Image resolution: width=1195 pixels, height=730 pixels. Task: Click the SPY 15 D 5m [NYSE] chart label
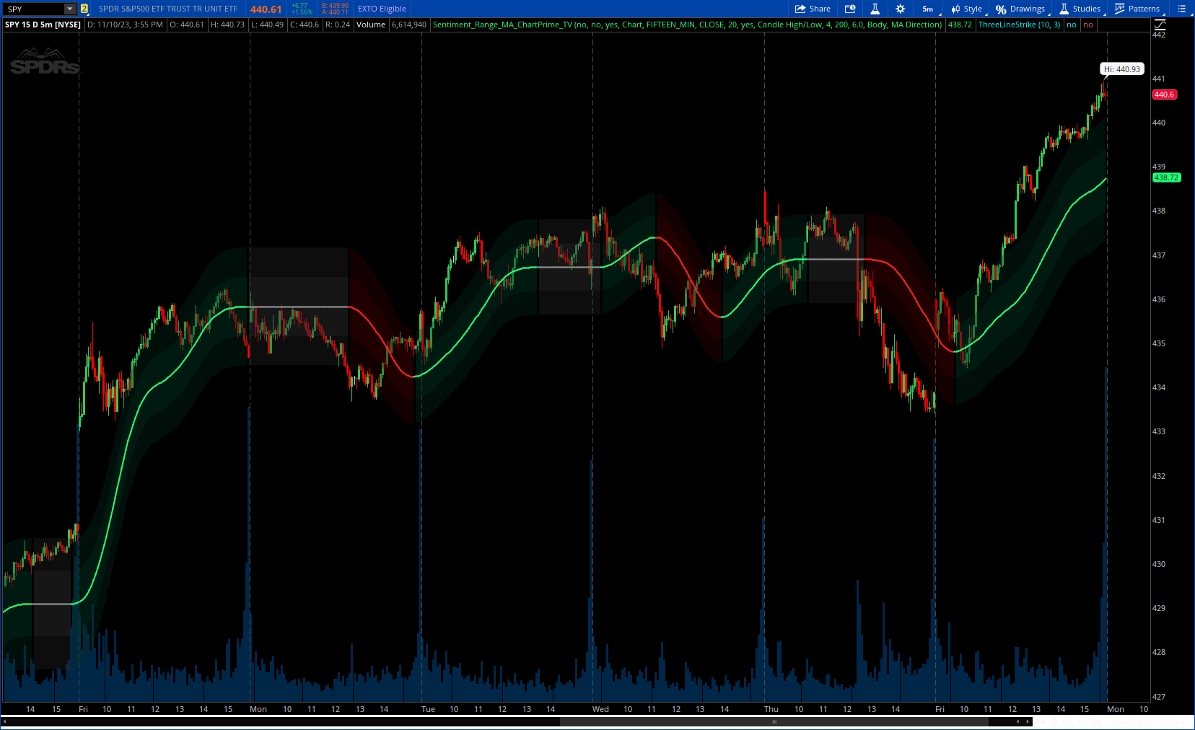(43, 25)
